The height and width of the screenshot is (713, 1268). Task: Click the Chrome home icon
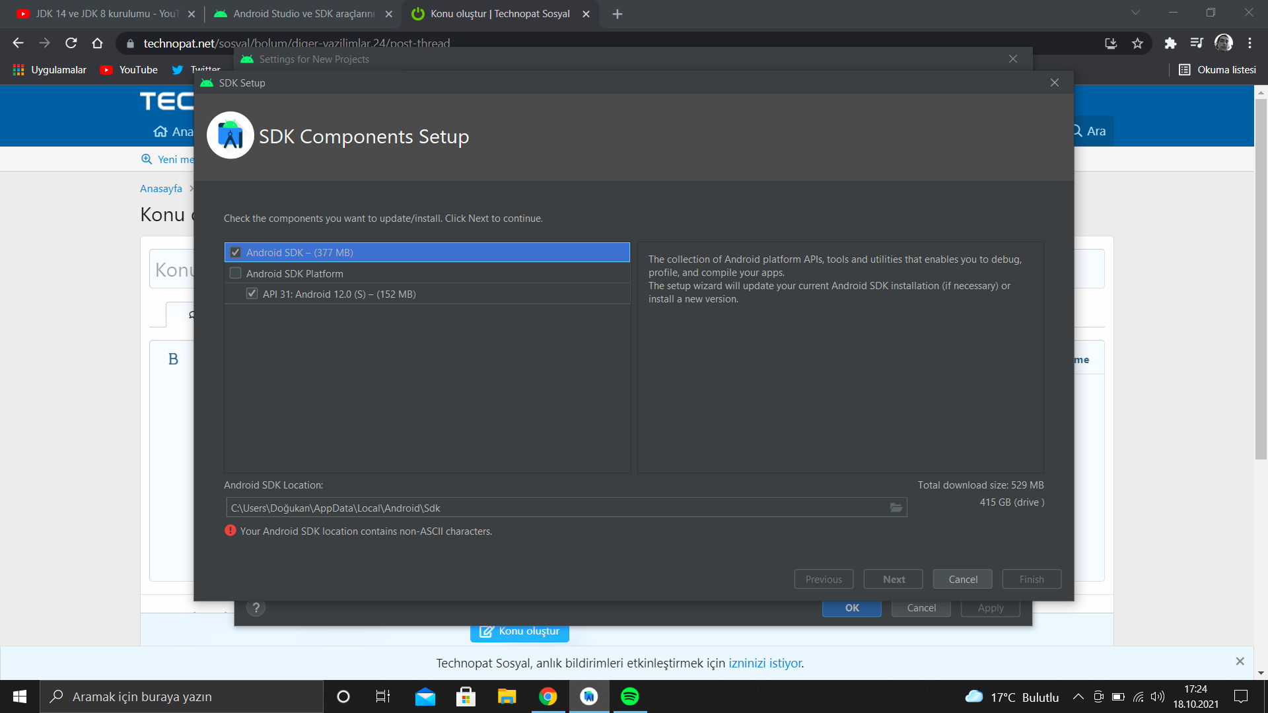point(98,44)
